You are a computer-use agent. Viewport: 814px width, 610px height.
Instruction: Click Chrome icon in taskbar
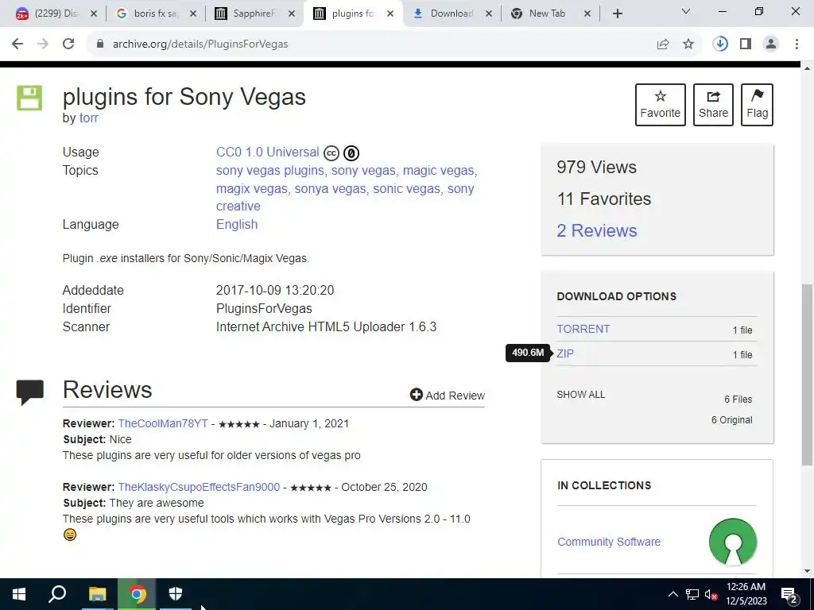coord(137,594)
